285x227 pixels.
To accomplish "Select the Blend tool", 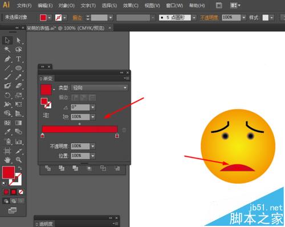I will point(18,132).
